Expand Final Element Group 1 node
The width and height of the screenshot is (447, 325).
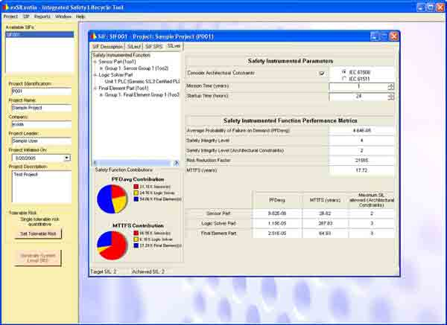click(x=101, y=94)
